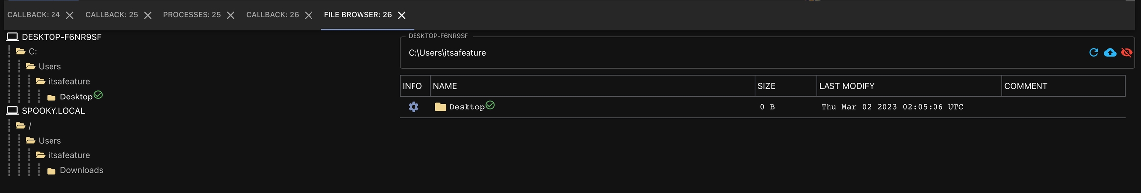1141x193 pixels.
Task: Expand the Downloads folder in tree
Action: [x=51, y=171]
